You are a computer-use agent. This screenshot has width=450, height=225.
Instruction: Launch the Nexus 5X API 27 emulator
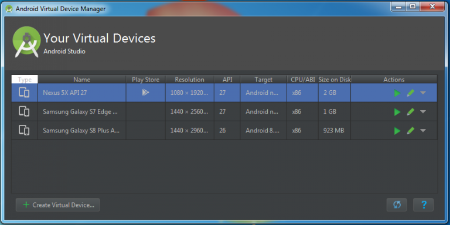397,93
